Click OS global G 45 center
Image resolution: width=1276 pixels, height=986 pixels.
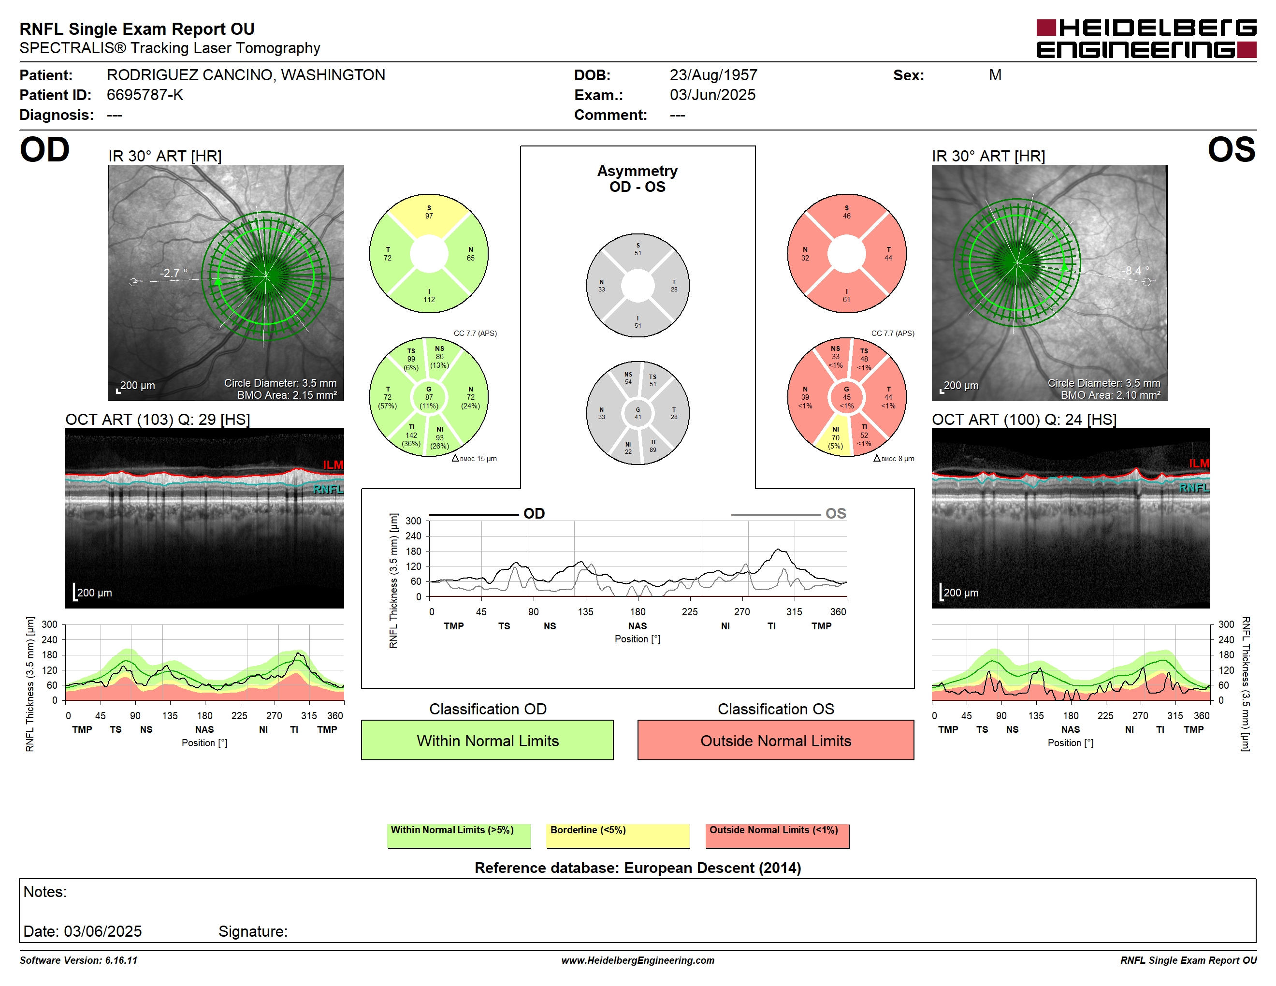[847, 398]
